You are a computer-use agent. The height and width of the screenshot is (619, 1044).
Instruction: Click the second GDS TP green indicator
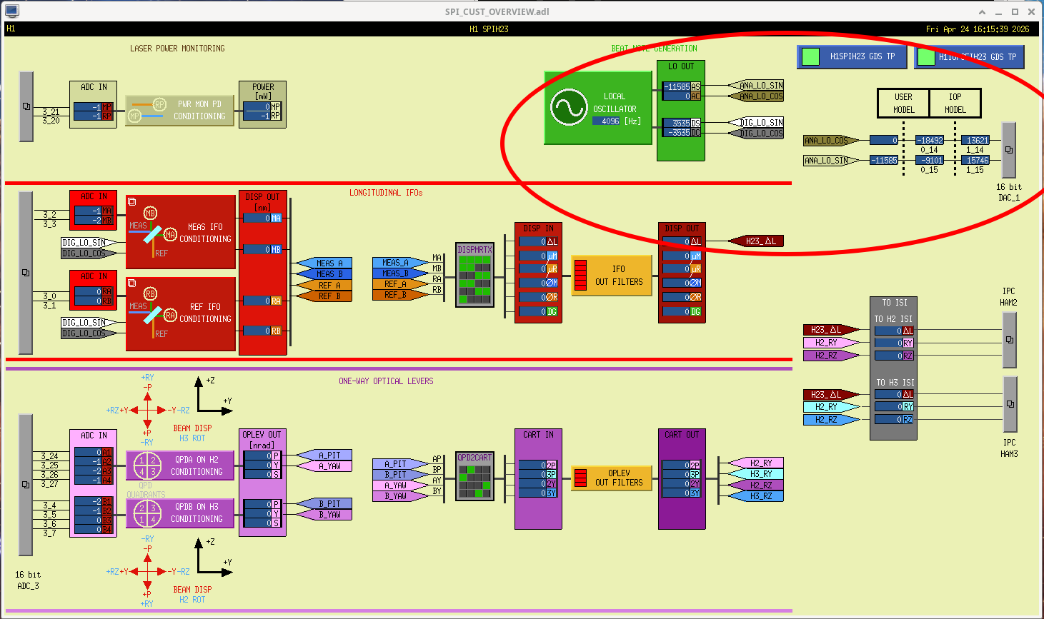(x=926, y=56)
